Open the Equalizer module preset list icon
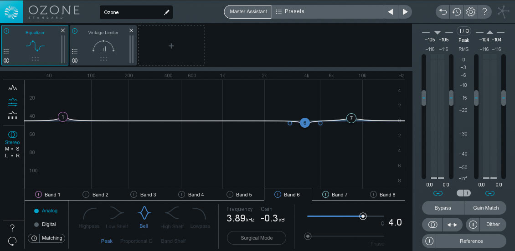The height and width of the screenshot is (251, 515). (x=6, y=51)
